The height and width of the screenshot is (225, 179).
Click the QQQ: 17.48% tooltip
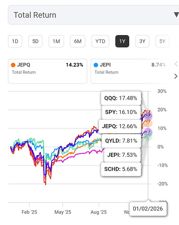click(121, 98)
